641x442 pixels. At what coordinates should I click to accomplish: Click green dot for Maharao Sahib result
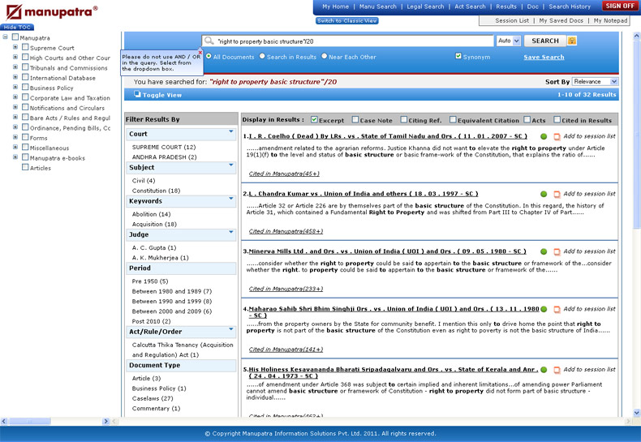(544, 309)
